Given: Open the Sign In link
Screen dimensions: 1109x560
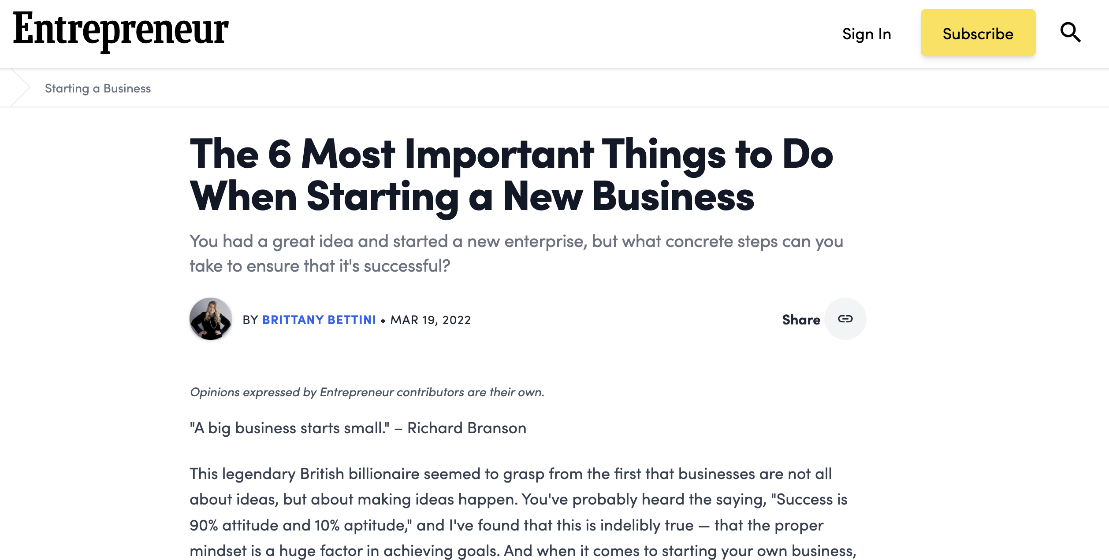Looking at the screenshot, I should point(867,34).
